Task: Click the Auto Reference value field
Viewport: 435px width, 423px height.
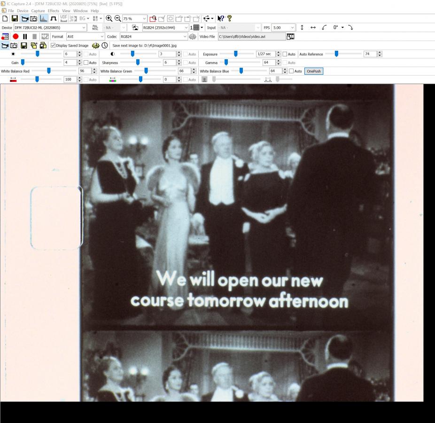Action: pos(370,54)
